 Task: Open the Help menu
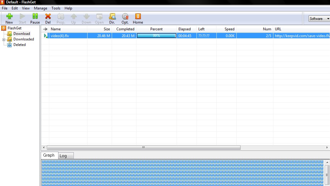coord(68,8)
